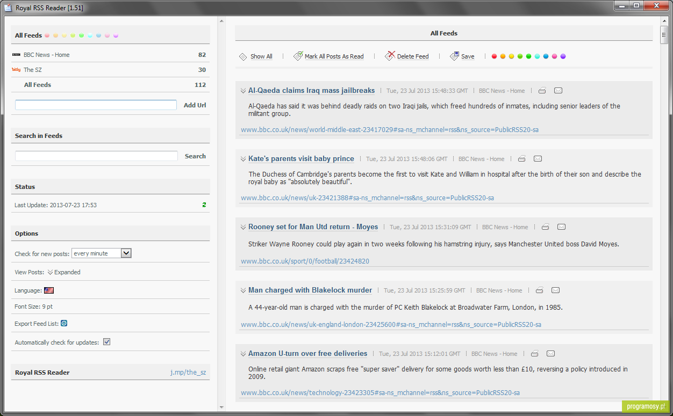The width and height of the screenshot is (673, 416).
Task: Collapse the Kate's parents visit baby prince post
Action: [x=243, y=159]
